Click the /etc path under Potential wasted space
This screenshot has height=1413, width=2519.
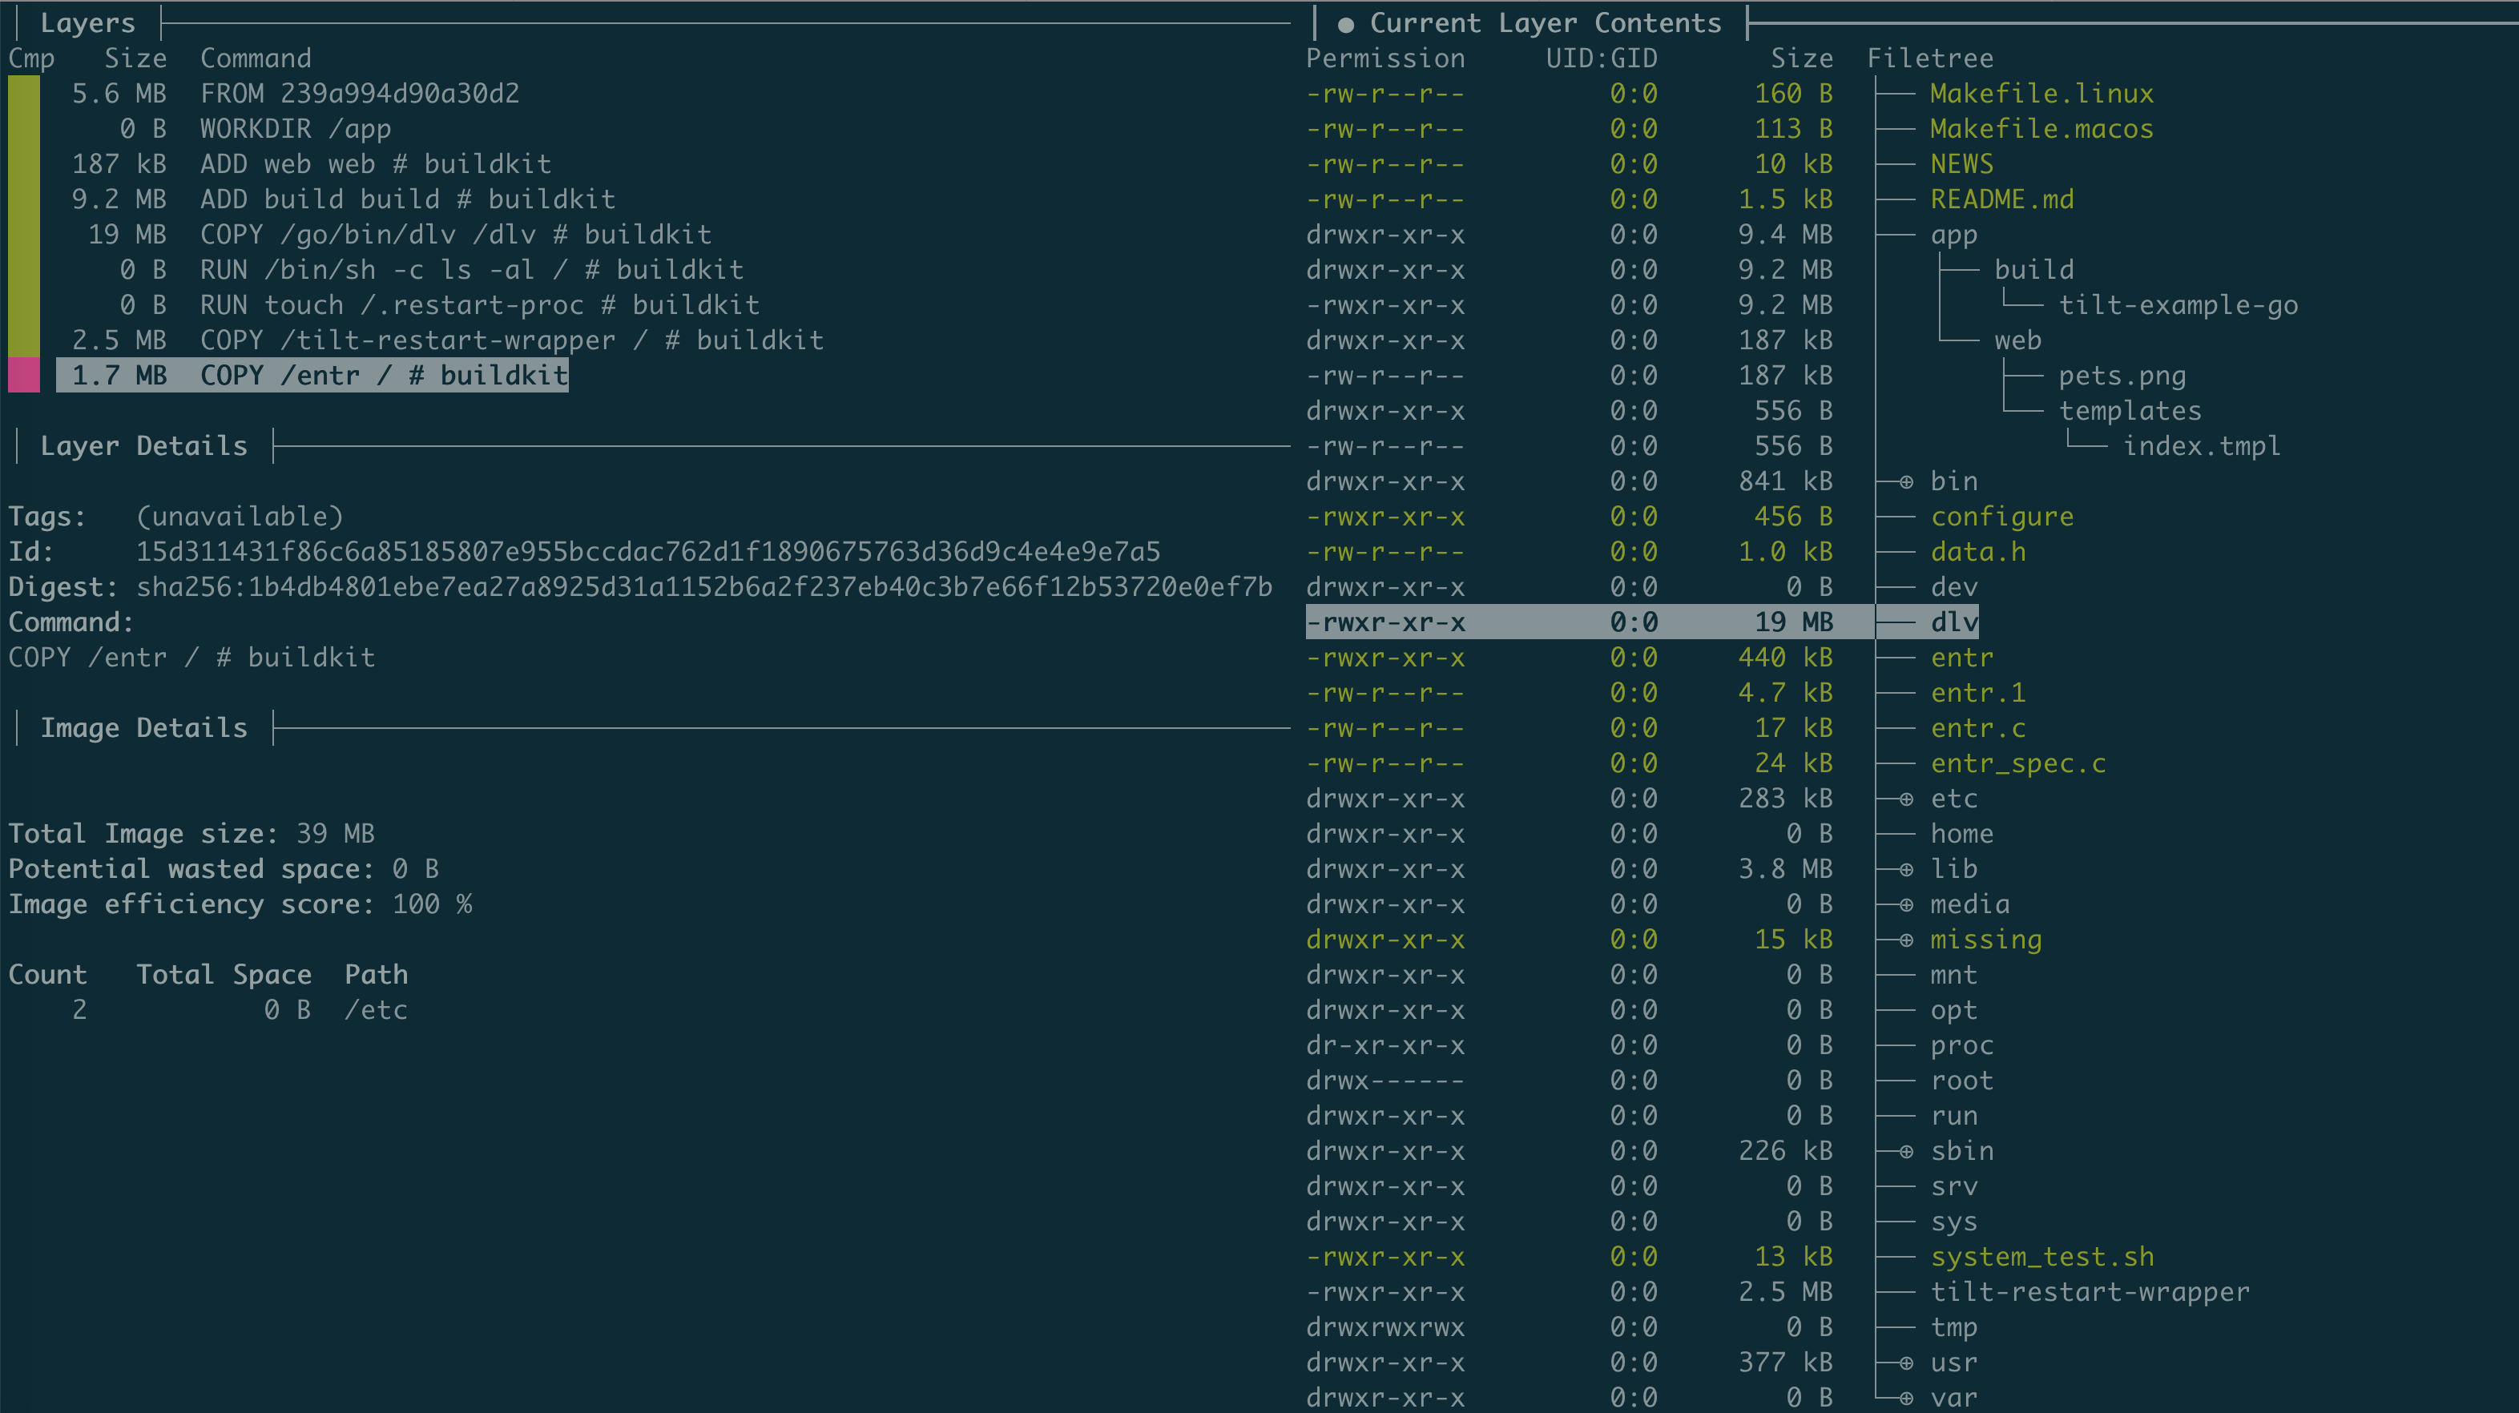click(377, 1009)
